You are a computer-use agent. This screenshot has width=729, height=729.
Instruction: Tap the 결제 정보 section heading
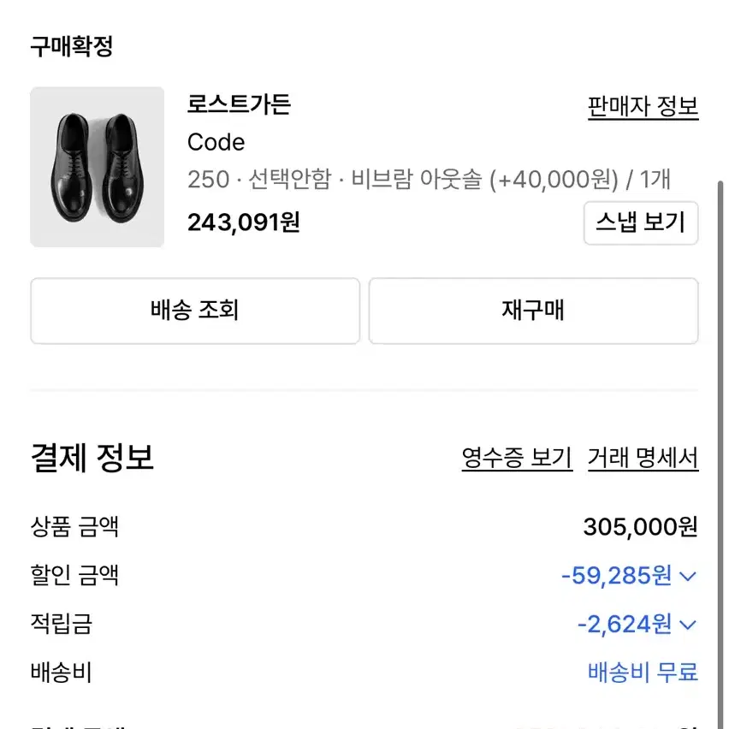pos(92,458)
